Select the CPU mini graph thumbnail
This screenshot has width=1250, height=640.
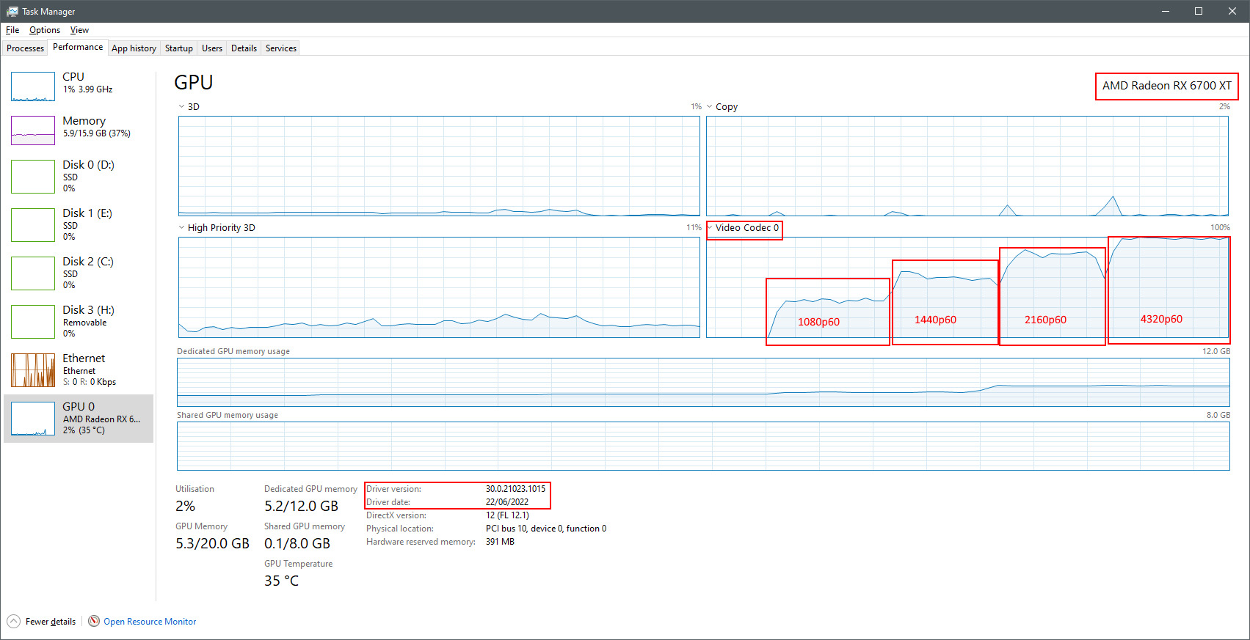[33, 87]
